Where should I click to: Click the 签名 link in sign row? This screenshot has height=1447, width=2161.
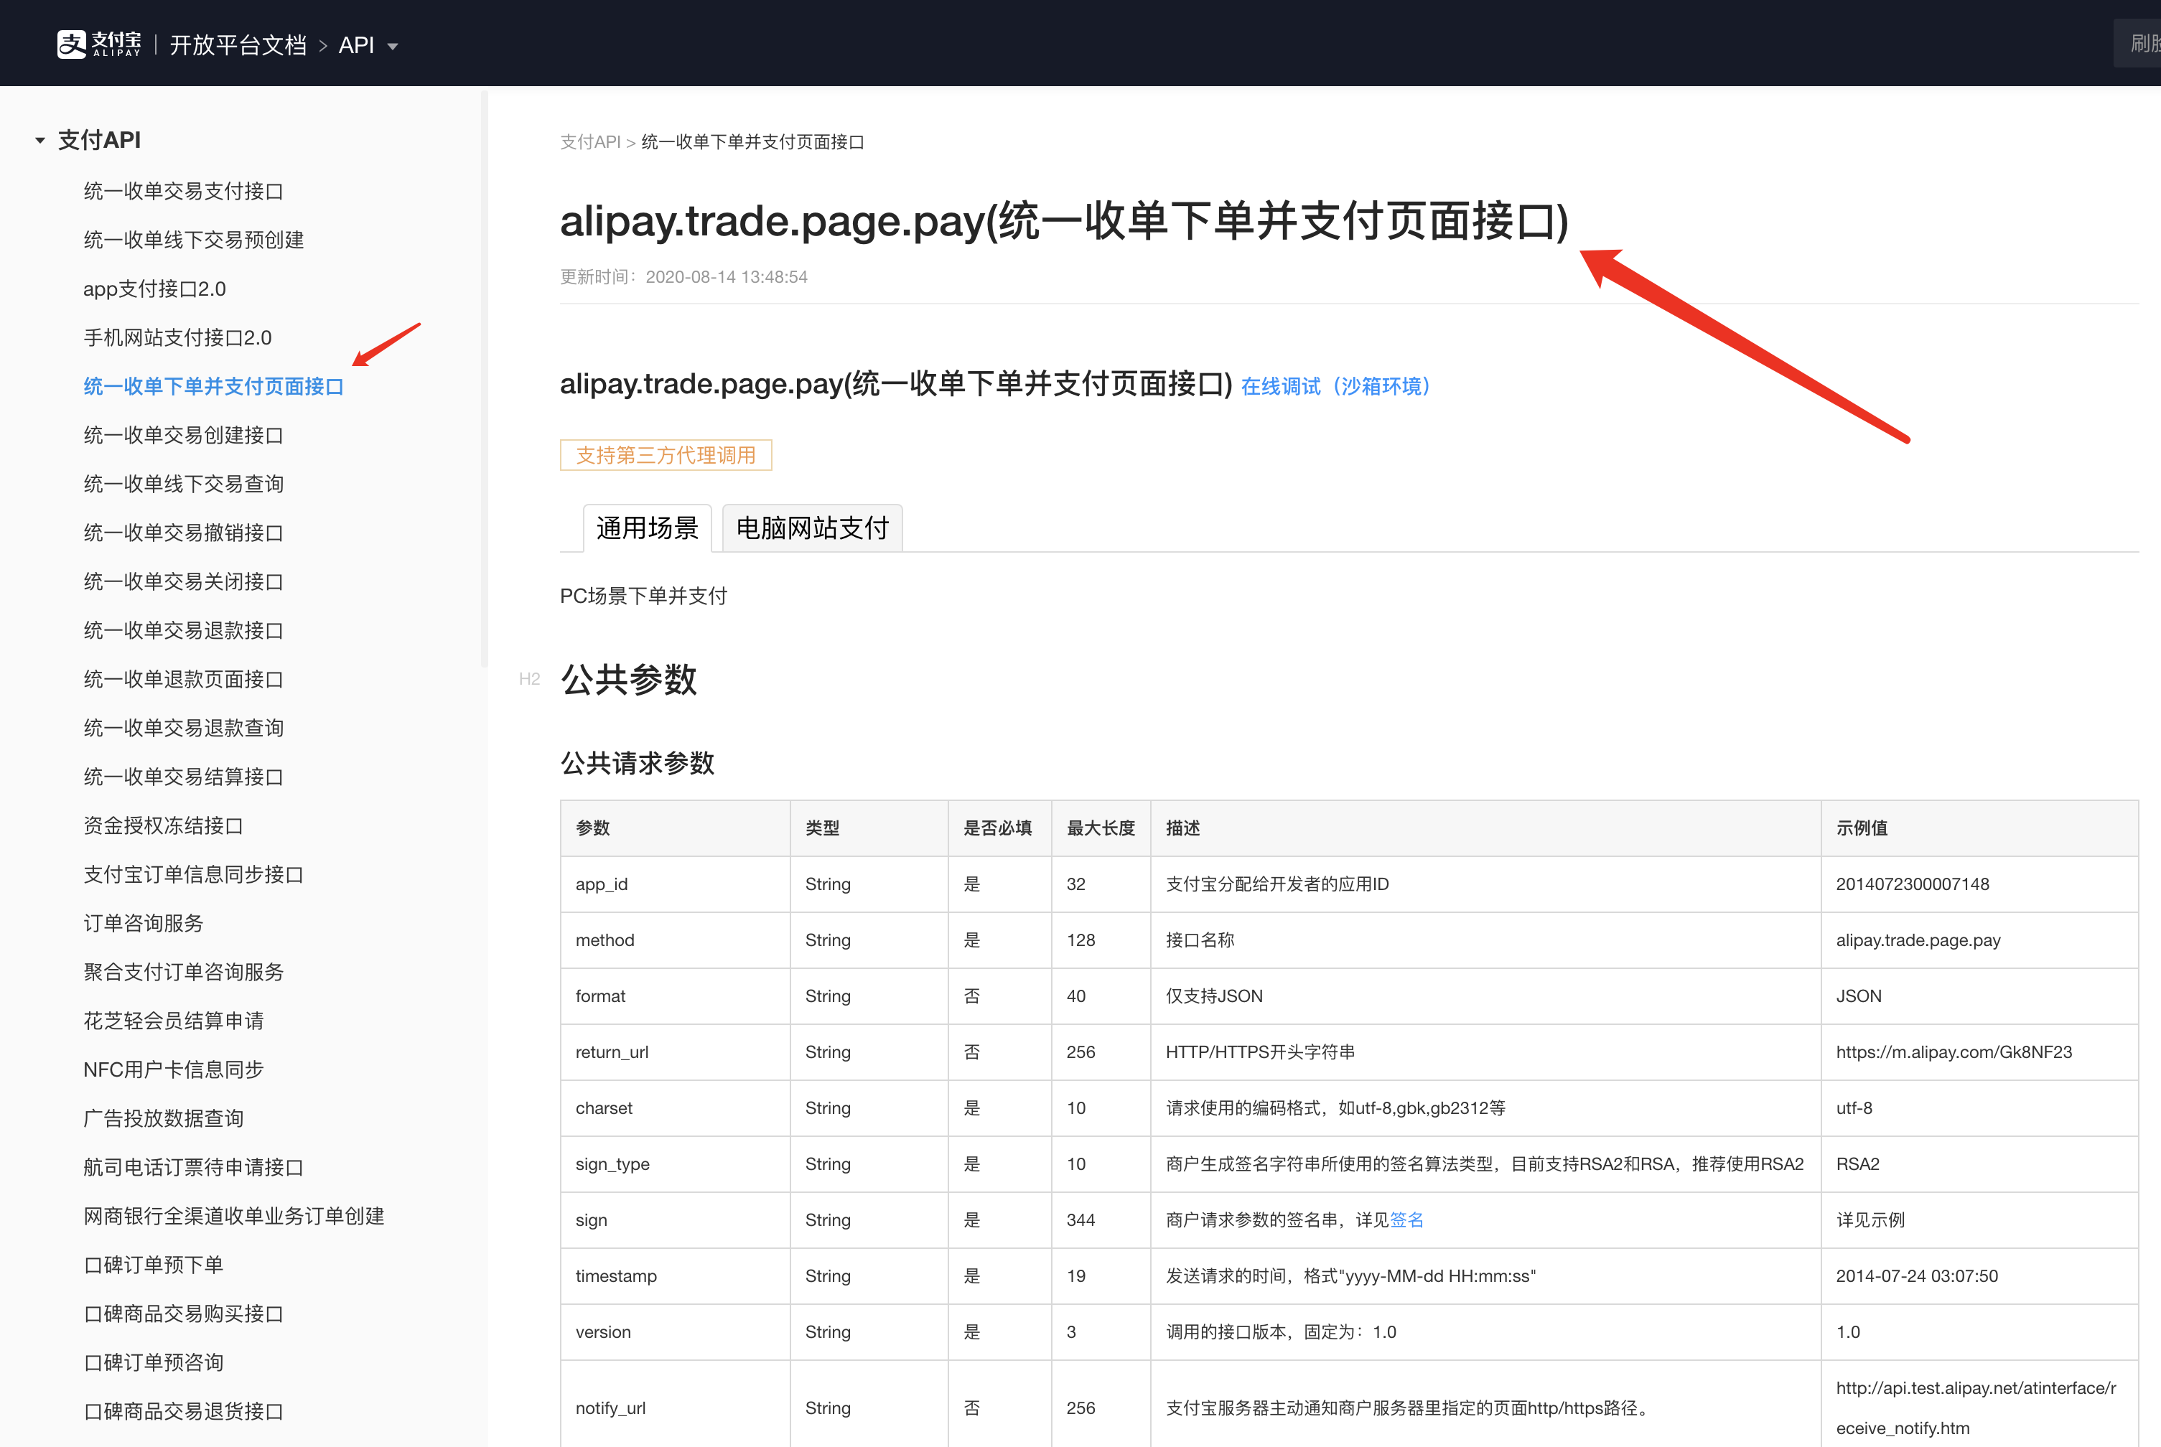tap(1406, 1220)
